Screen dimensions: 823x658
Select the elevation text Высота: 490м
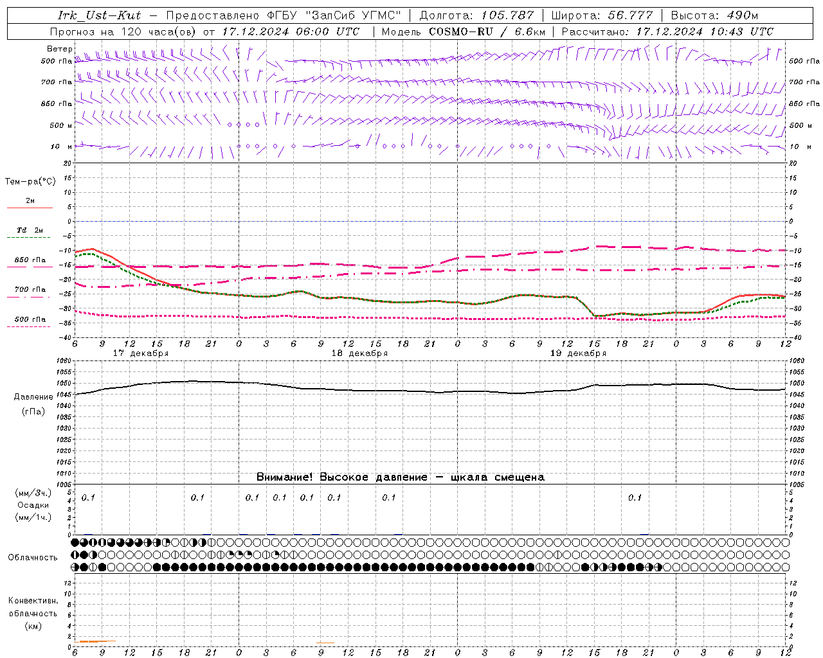(715, 15)
